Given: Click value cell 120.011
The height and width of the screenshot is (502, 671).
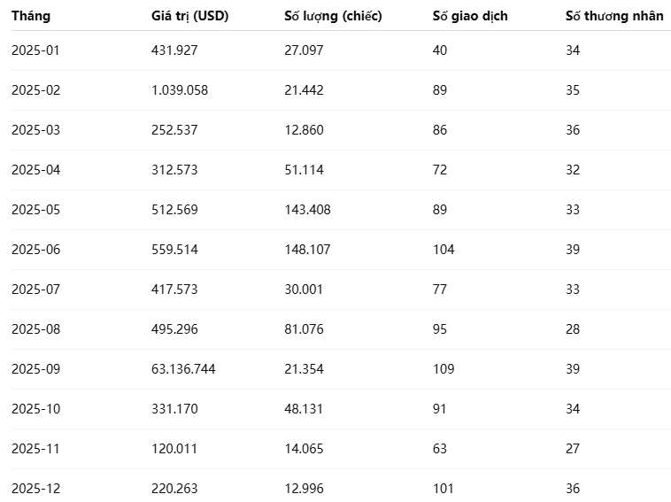Looking at the screenshot, I should click(x=174, y=449).
